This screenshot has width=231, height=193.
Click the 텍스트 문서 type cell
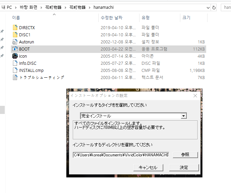point(152,77)
